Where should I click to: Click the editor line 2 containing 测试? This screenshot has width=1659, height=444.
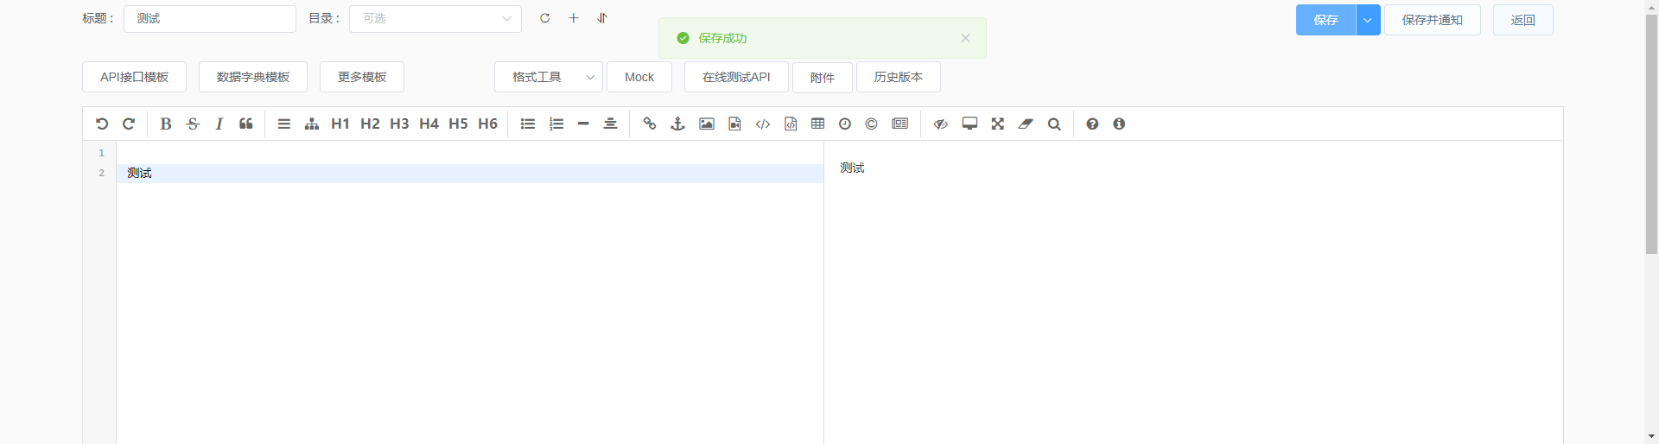(x=470, y=174)
